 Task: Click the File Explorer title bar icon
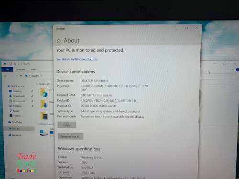5,64
